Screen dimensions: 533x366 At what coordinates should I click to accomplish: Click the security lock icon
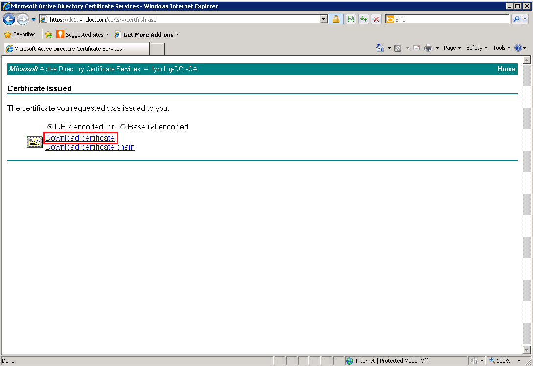(x=336, y=20)
